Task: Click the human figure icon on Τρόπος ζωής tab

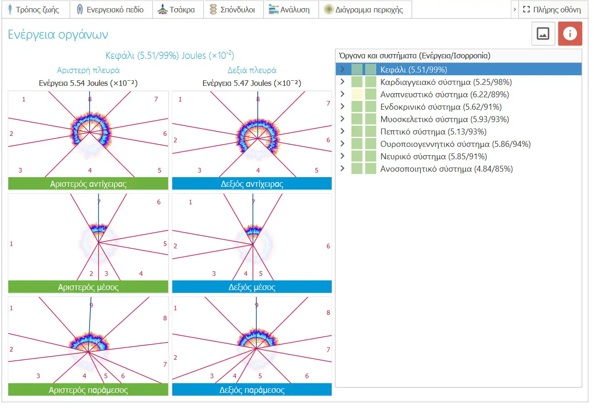Action: pyautogui.click(x=10, y=10)
